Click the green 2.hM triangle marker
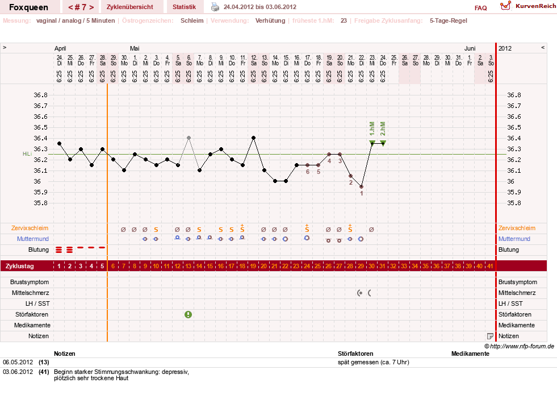 [x=383, y=143]
